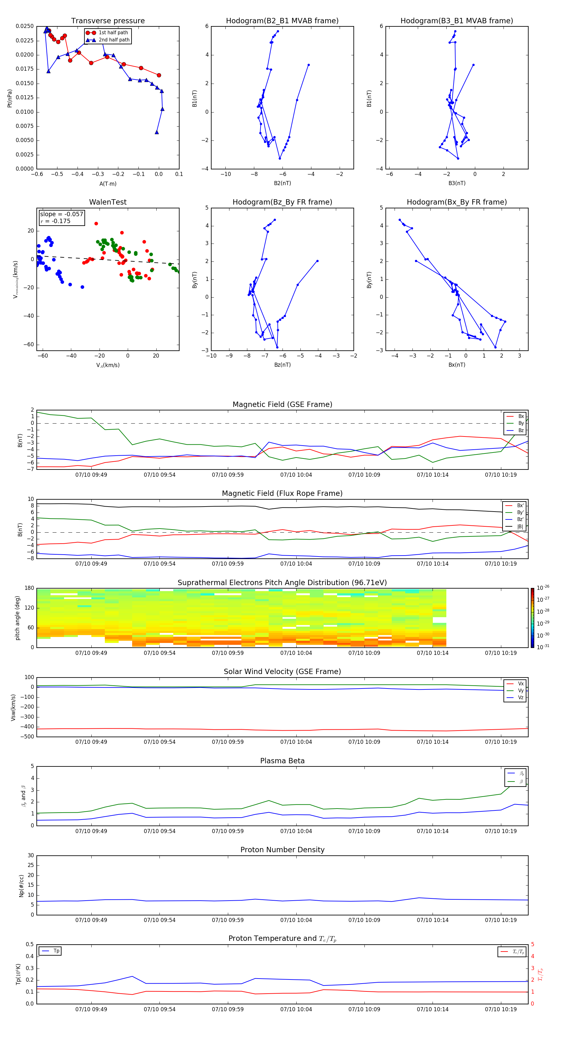Click the "B3(nT)" x-axis label
This screenshot has height=1037, width=565.
tap(457, 183)
